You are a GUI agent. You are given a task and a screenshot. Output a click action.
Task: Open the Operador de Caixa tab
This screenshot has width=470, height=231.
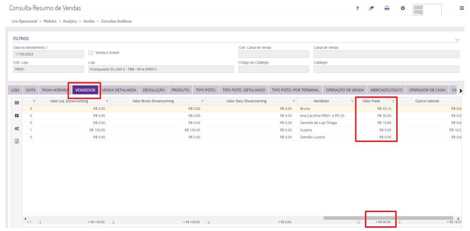427,90
